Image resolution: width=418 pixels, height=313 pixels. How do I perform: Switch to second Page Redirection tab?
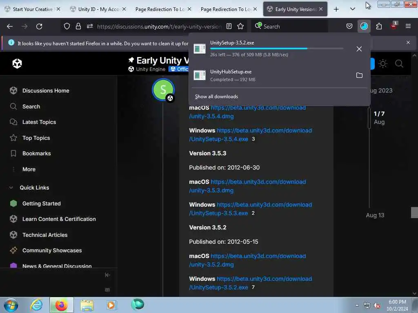click(225, 9)
